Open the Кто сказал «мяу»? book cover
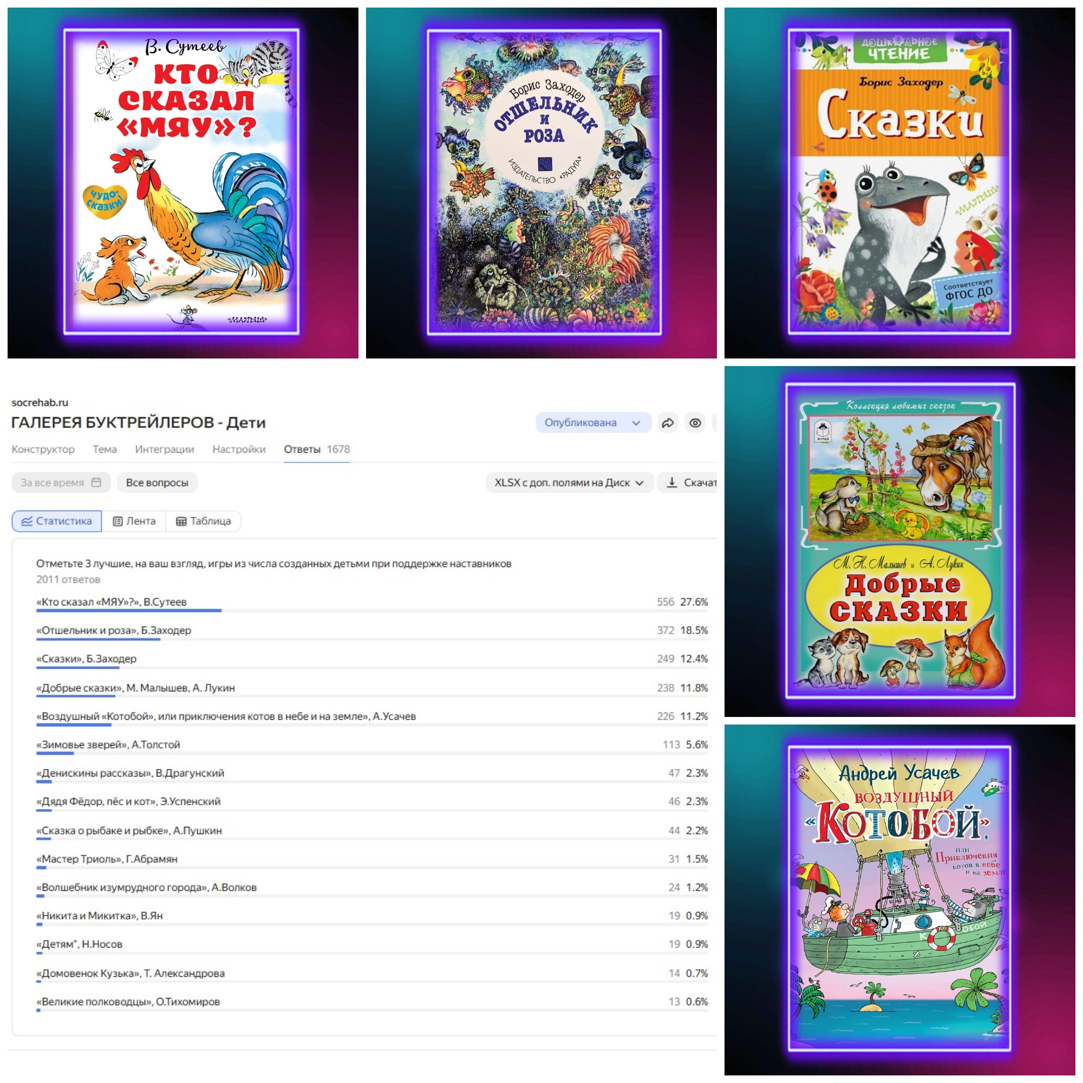Viewport: 1083px width, 1083px height. (x=181, y=181)
